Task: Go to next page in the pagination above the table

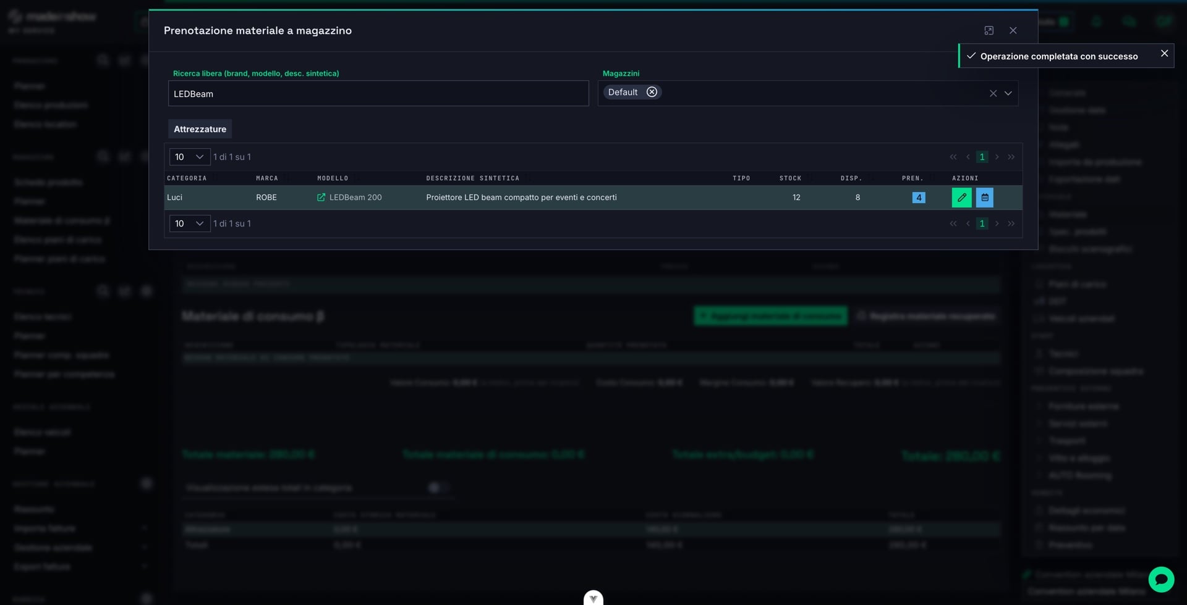Action: click(997, 157)
